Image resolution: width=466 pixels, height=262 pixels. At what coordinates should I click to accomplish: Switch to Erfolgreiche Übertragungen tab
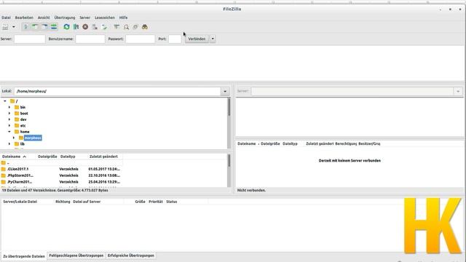tap(131, 255)
